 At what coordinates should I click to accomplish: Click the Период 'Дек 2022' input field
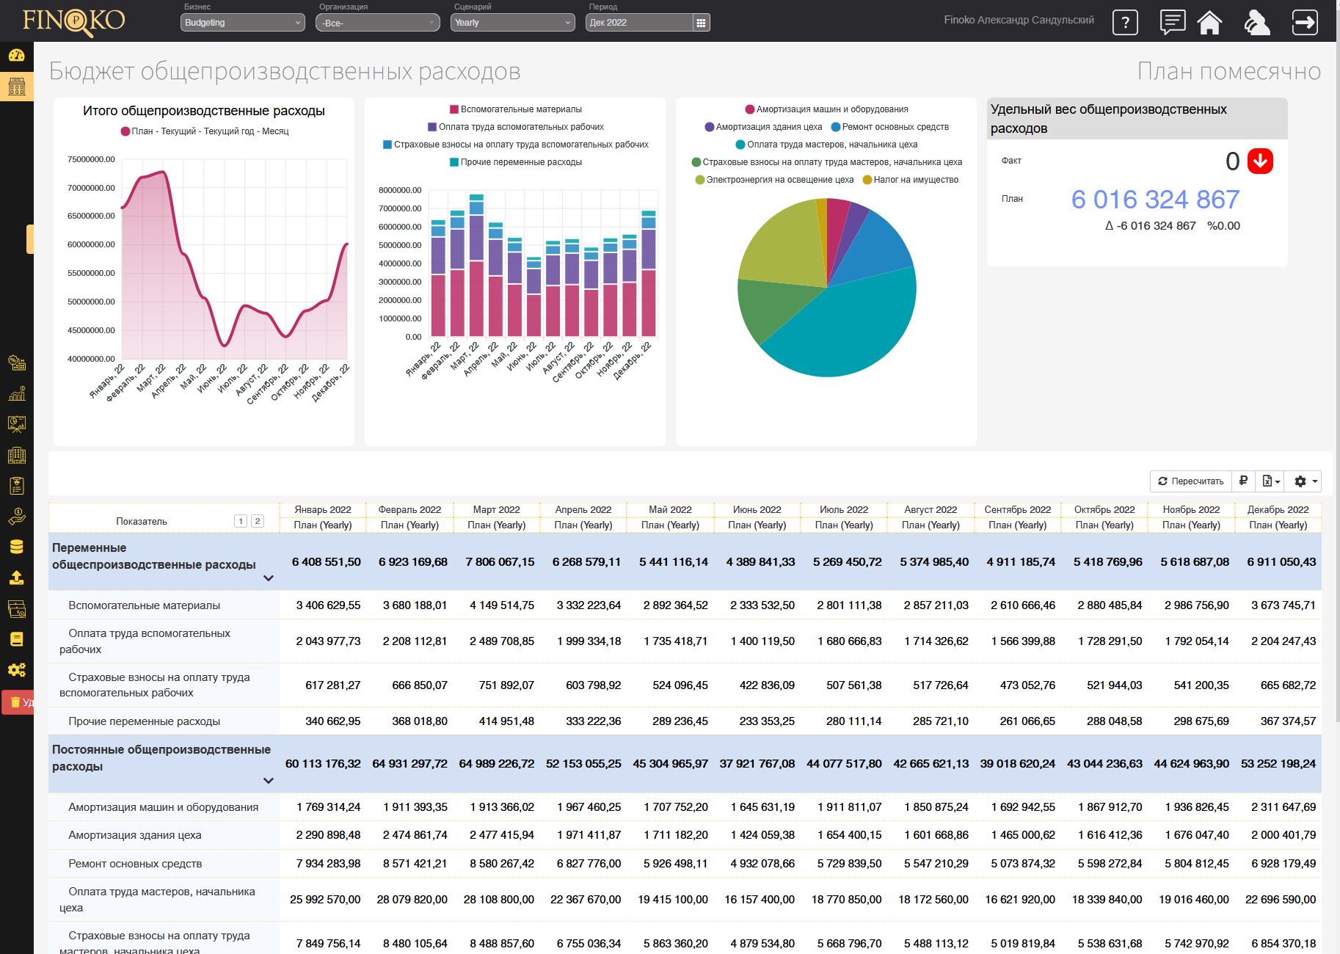click(x=638, y=23)
